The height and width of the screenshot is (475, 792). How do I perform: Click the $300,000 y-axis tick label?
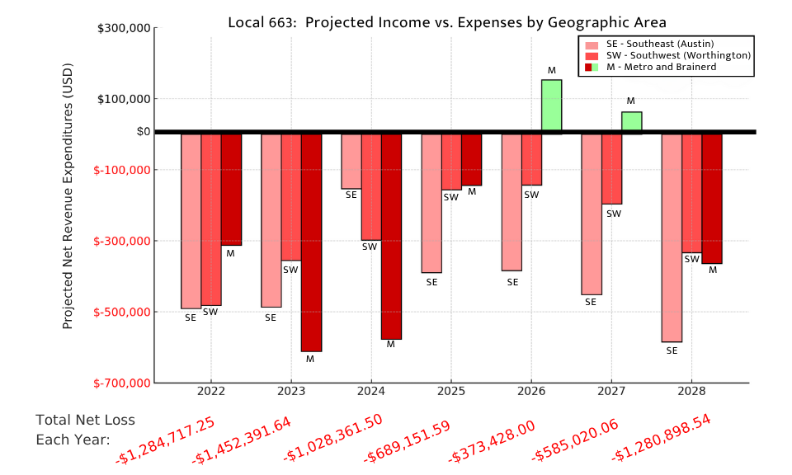pos(124,28)
